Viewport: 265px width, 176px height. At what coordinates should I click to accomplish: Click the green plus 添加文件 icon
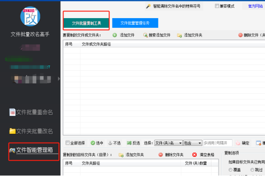[x=115, y=35]
